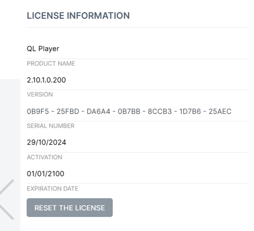Click the EXPIRATION DATE label
The height and width of the screenshot is (231, 254).
(x=53, y=189)
